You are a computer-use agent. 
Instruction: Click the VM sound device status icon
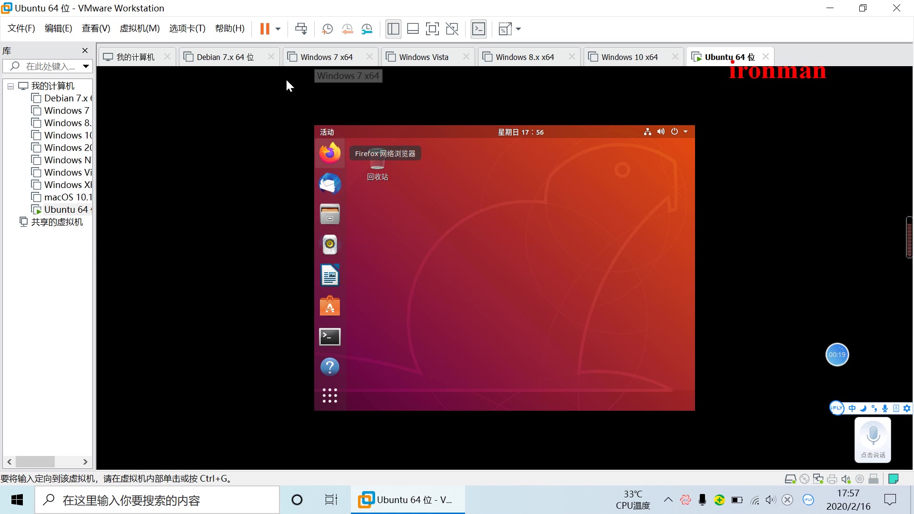tap(846, 479)
